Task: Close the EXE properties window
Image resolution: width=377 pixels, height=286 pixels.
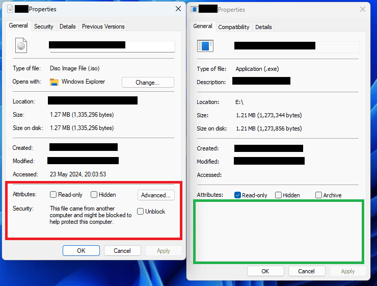Action: pos(363,9)
